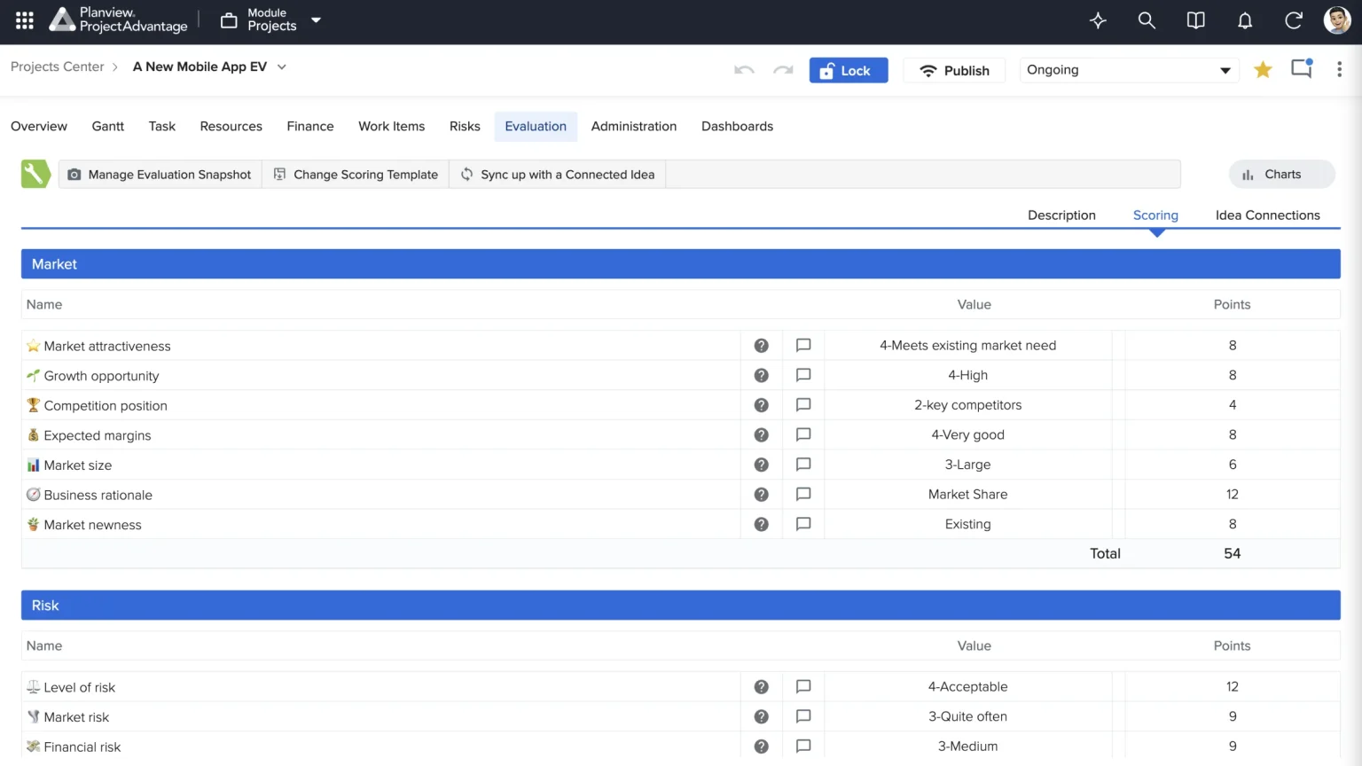1362x766 pixels.
Task: Open the AI sparkle assistant icon
Action: coord(1098,20)
